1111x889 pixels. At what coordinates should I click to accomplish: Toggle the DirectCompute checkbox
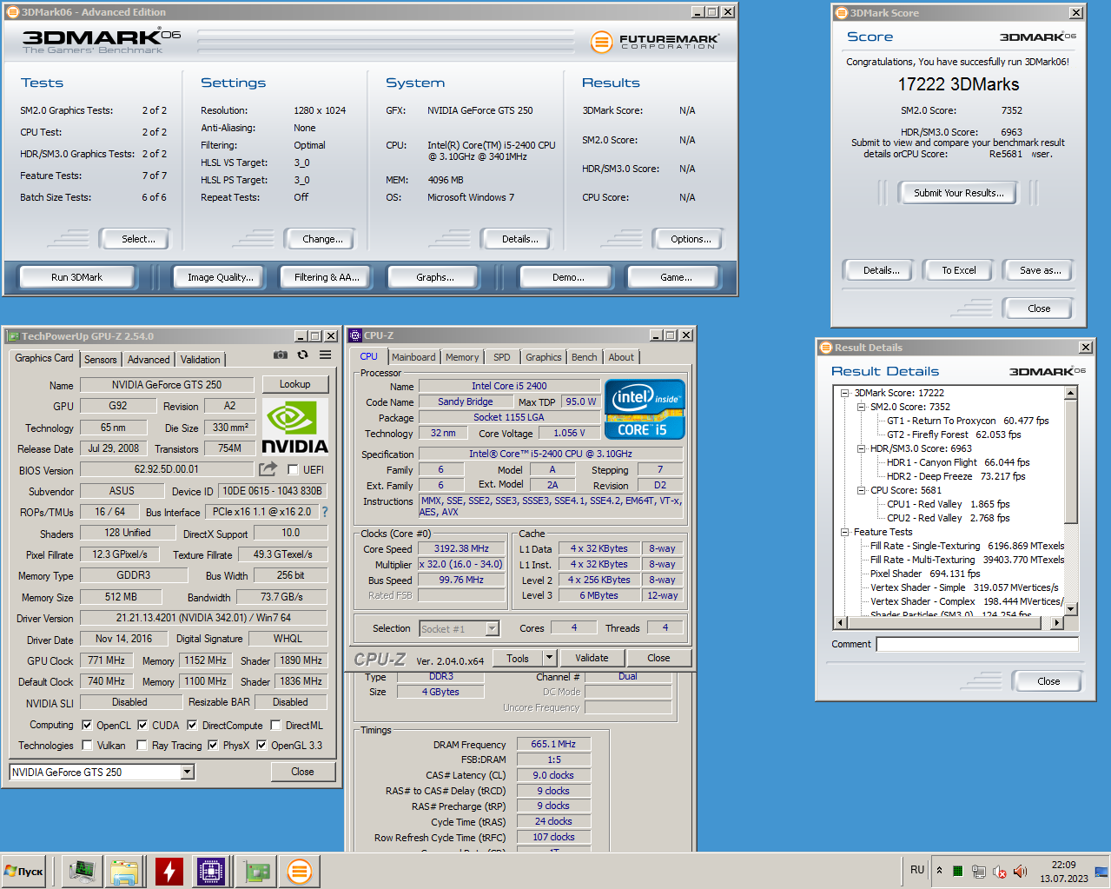(x=192, y=725)
